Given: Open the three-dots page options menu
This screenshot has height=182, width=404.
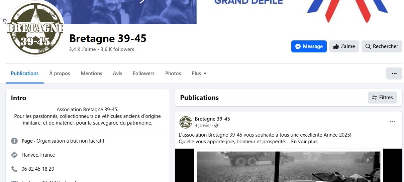Looking at the screenshot, I should 394,73.
